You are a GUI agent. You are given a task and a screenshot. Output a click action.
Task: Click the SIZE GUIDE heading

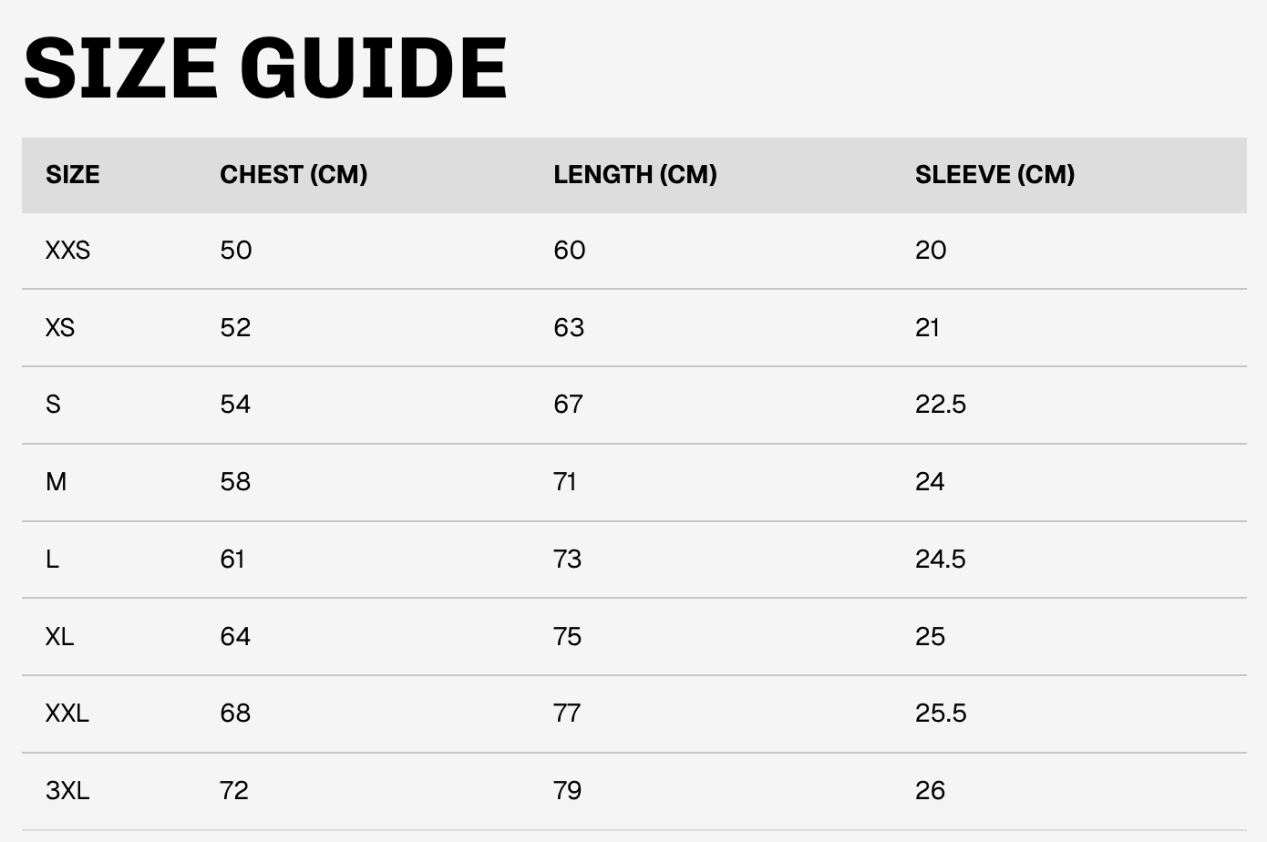265,67
